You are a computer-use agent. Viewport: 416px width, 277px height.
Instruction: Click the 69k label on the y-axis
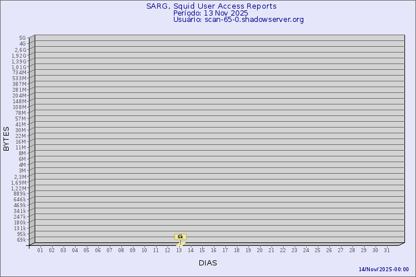coord(21,240)
